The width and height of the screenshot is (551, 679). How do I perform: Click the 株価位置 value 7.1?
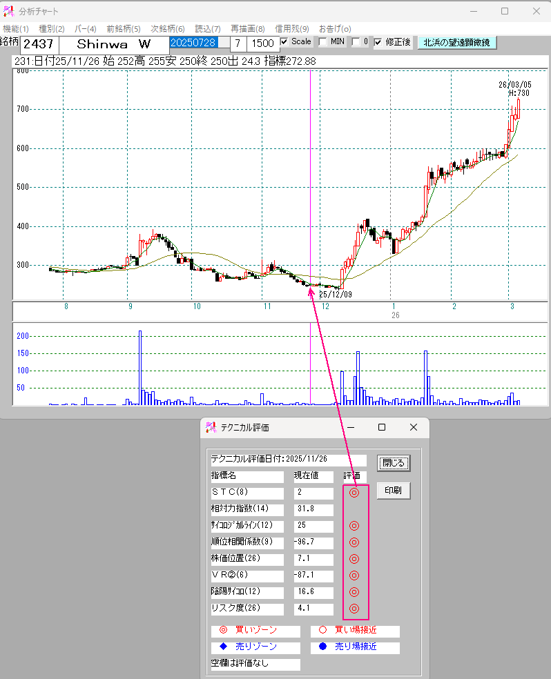(x=313, y=559)
